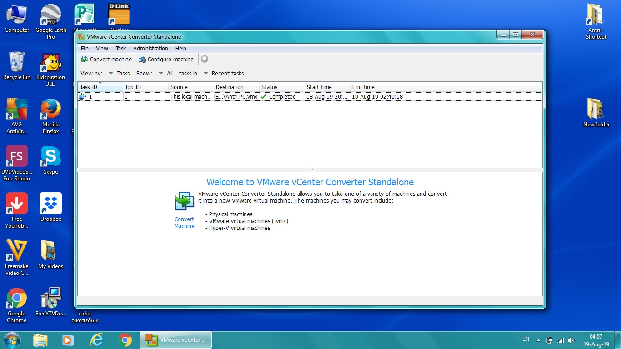The height and width of the screenshot is (349, 621).
Task: Open the Task menu
Action: click(x=121, y=48)
